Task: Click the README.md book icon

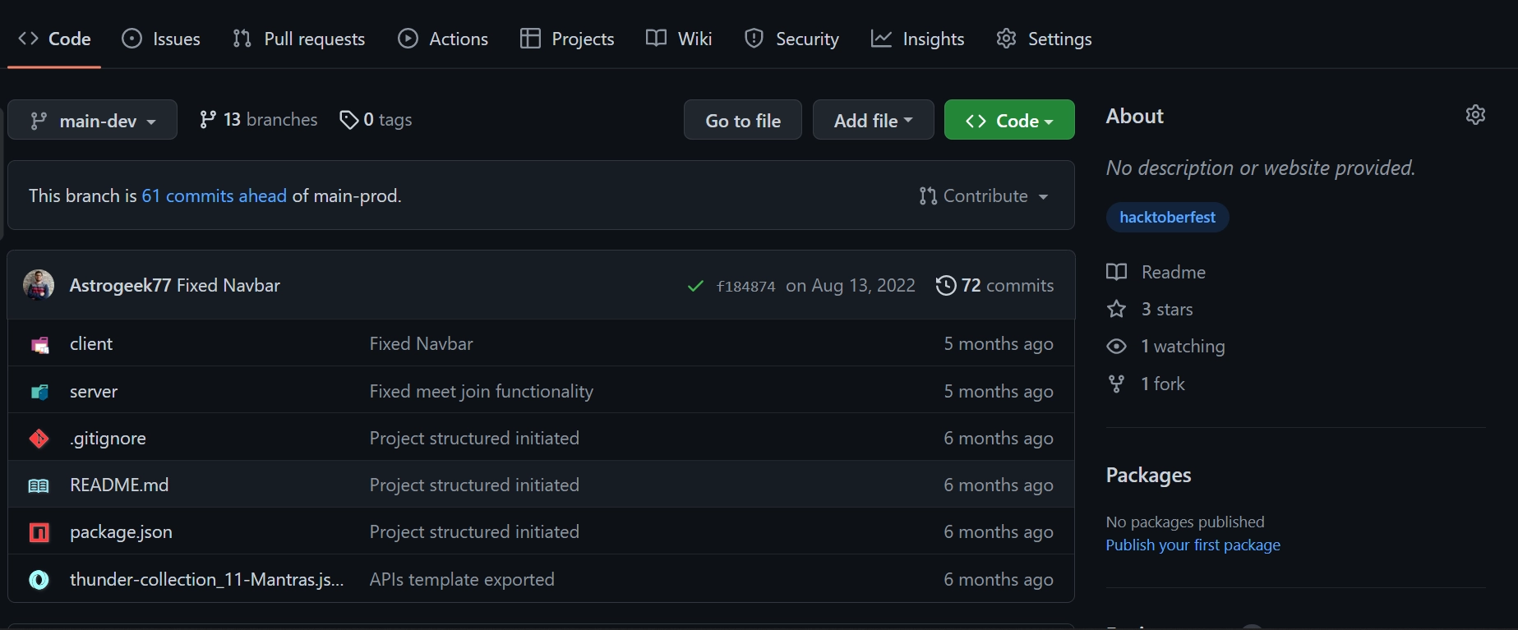Action: pos(39,485)
